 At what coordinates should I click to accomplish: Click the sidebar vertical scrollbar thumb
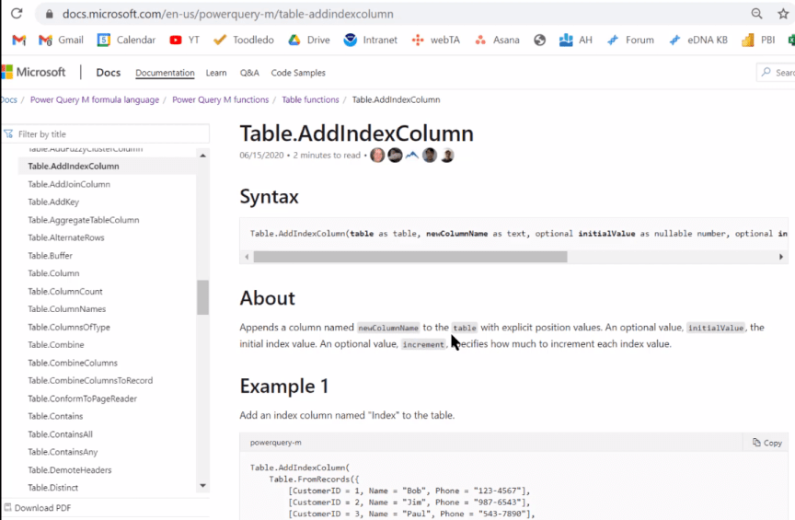click(202, 297)
